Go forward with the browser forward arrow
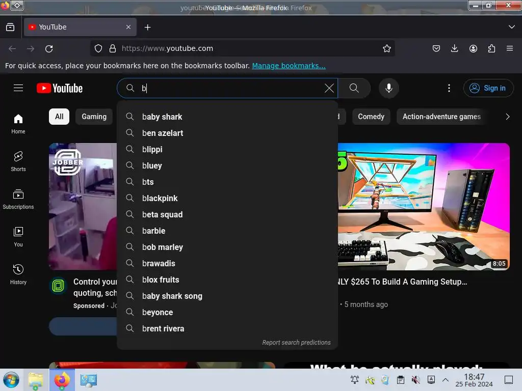The width and height of the screenshot is (522, 391). (31, 48)
